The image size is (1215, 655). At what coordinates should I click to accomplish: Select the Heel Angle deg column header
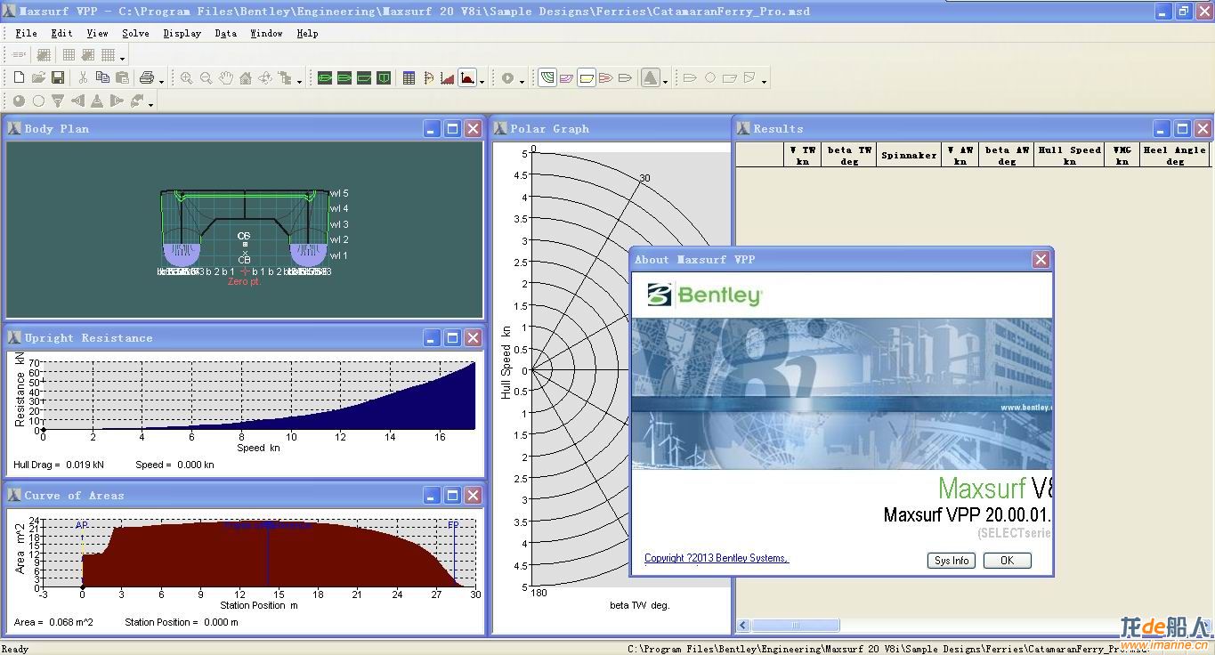1175,156
